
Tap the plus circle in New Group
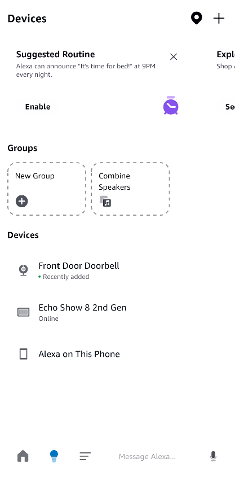click(x=22, y=201)
